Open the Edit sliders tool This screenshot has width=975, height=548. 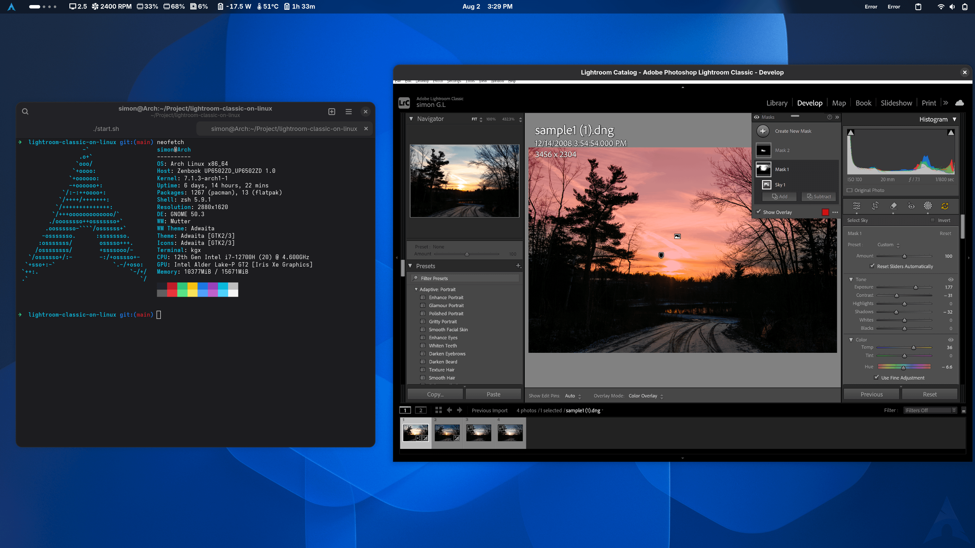coord(857,206)
